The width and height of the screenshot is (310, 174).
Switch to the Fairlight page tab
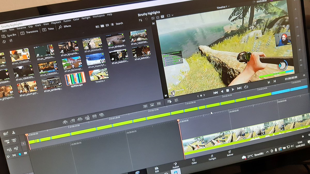212,157
